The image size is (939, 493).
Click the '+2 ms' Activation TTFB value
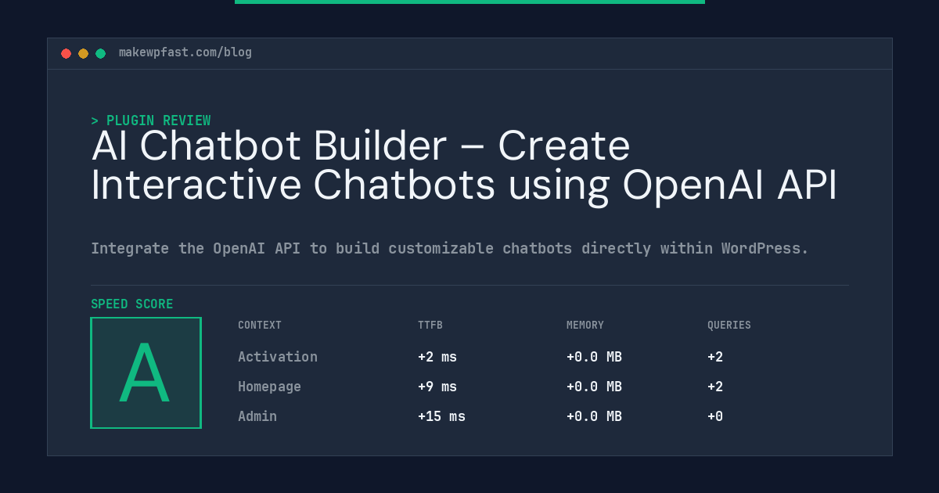point(437,357)
